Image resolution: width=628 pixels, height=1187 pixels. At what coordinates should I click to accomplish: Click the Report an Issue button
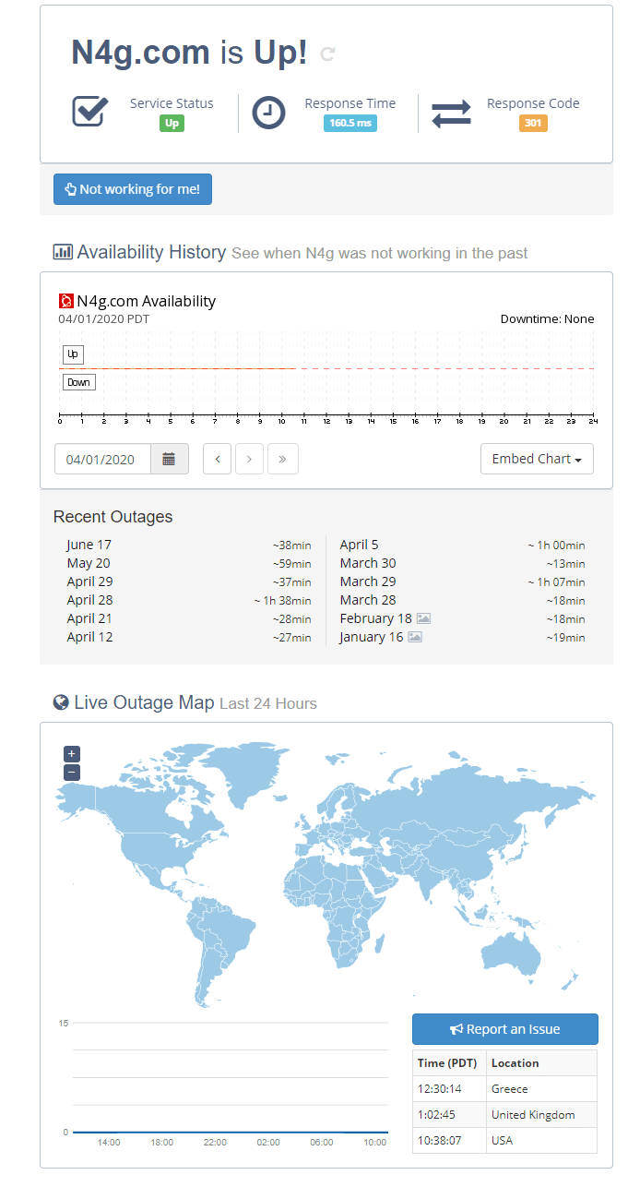(505, 1029)
